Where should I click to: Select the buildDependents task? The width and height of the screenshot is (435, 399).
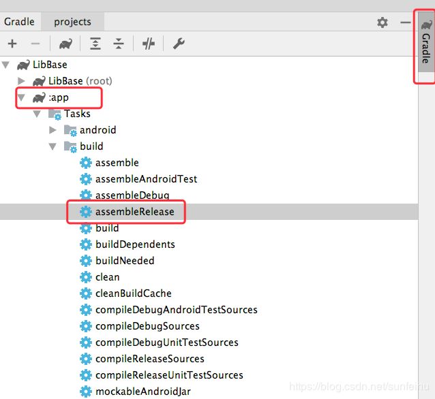tap(209, 244)
